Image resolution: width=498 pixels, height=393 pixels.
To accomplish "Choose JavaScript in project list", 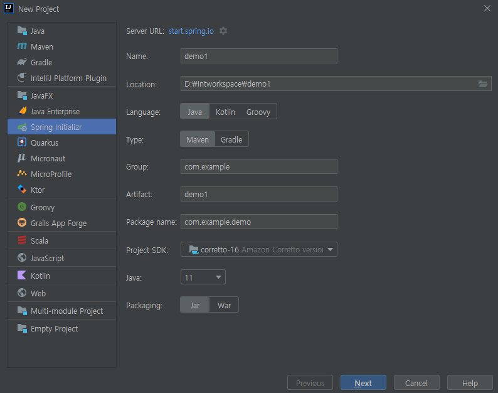I will 62,258.
